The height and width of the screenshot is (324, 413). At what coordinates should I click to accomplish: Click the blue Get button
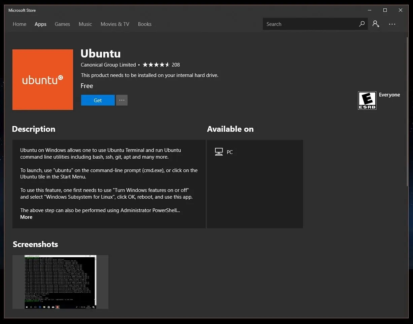click(98, 100)
